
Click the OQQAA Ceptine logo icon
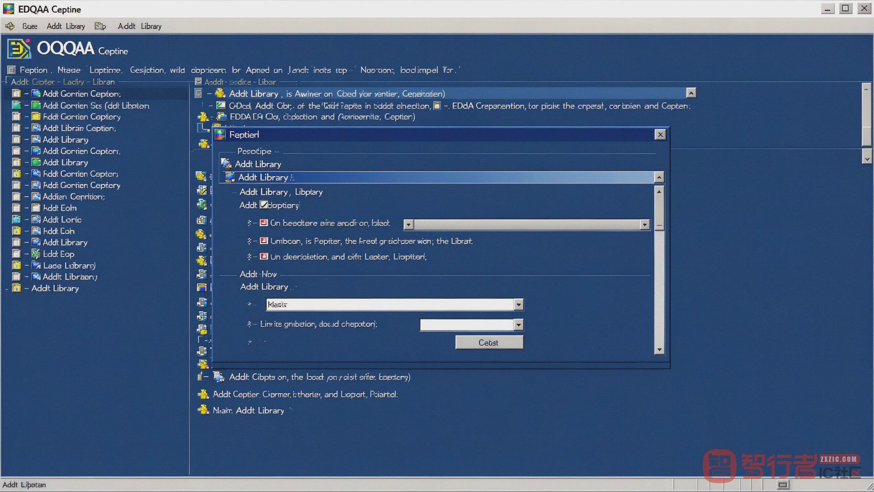(19, 49)
